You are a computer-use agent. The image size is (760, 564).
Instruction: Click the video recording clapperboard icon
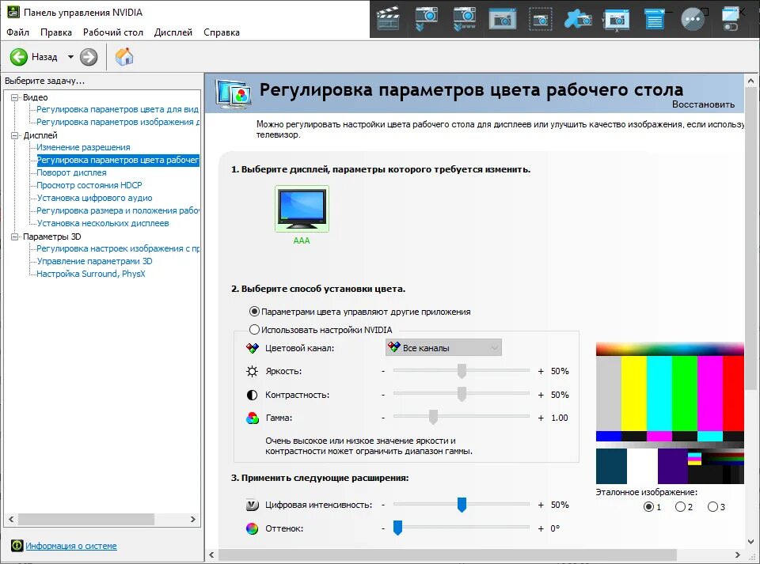[x=388, y=18]
